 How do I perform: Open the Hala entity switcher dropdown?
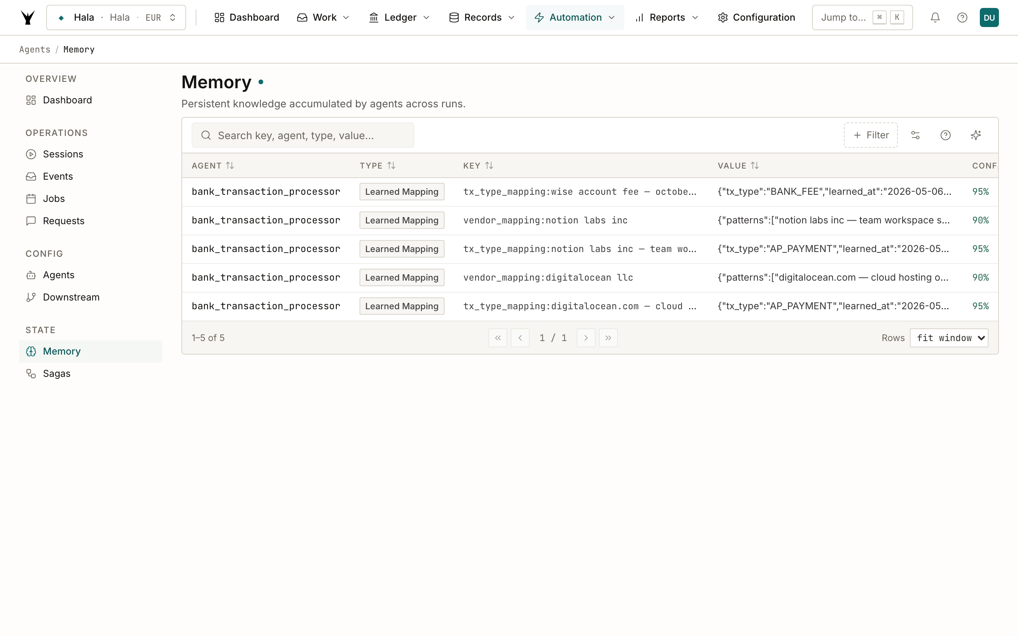(x=116, y=17)
